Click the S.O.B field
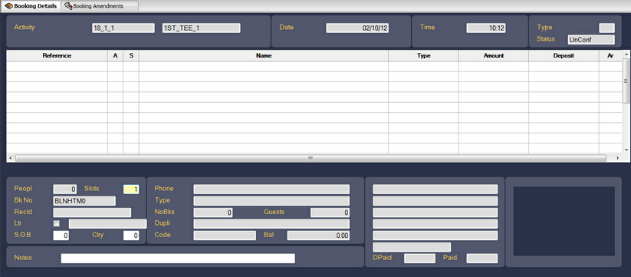 pos(61,236)
